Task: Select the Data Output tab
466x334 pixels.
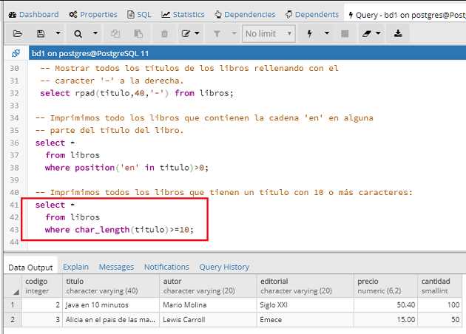Action: 30,267
